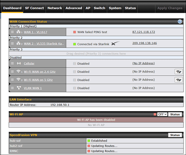The image size is (186, 155).
Task: Click the Wi-Fi icon for 5 GHz WAN
Action: [18, 79]
